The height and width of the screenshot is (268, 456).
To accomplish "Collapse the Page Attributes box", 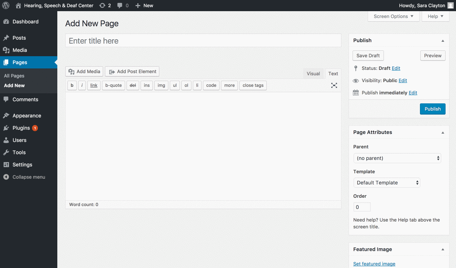I will [443, 133].
